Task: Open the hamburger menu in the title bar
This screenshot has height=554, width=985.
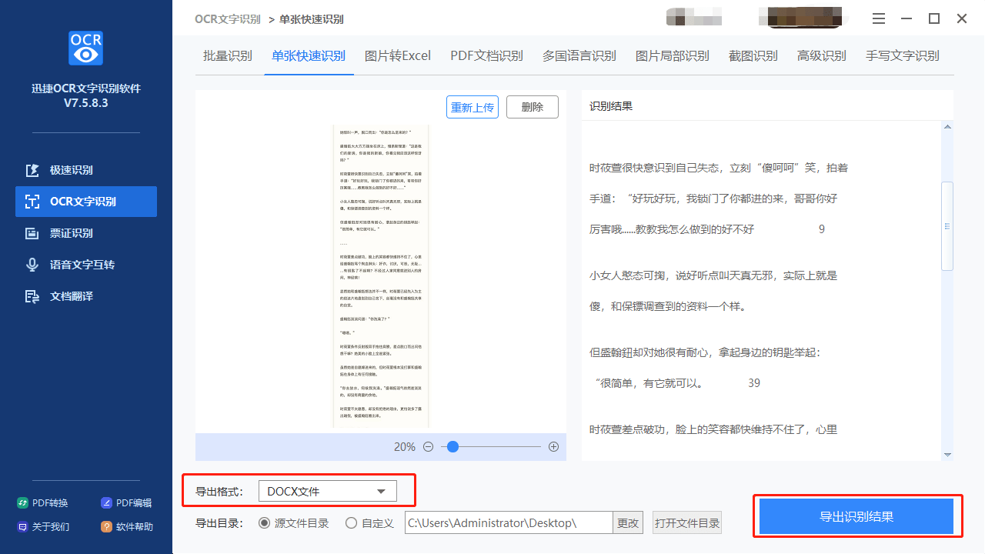Action: pos(880,18)
